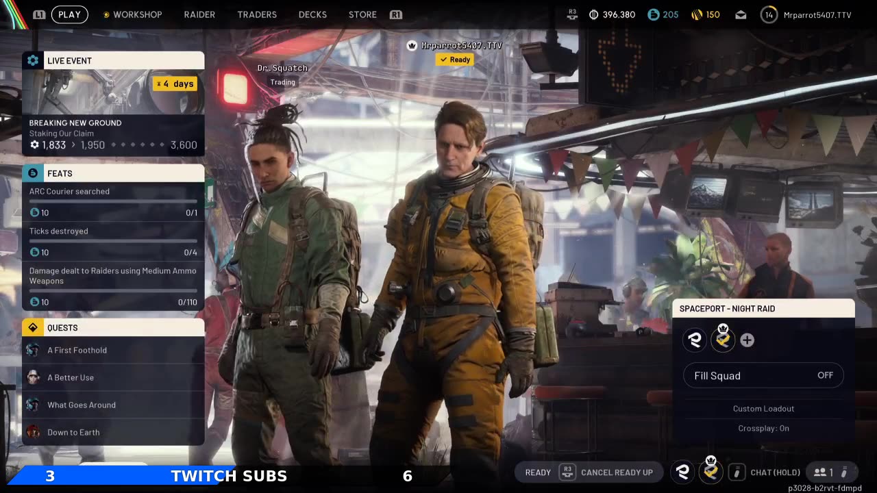
Task: Go to the TRADERS tab
Action: (x=257, y=14)
